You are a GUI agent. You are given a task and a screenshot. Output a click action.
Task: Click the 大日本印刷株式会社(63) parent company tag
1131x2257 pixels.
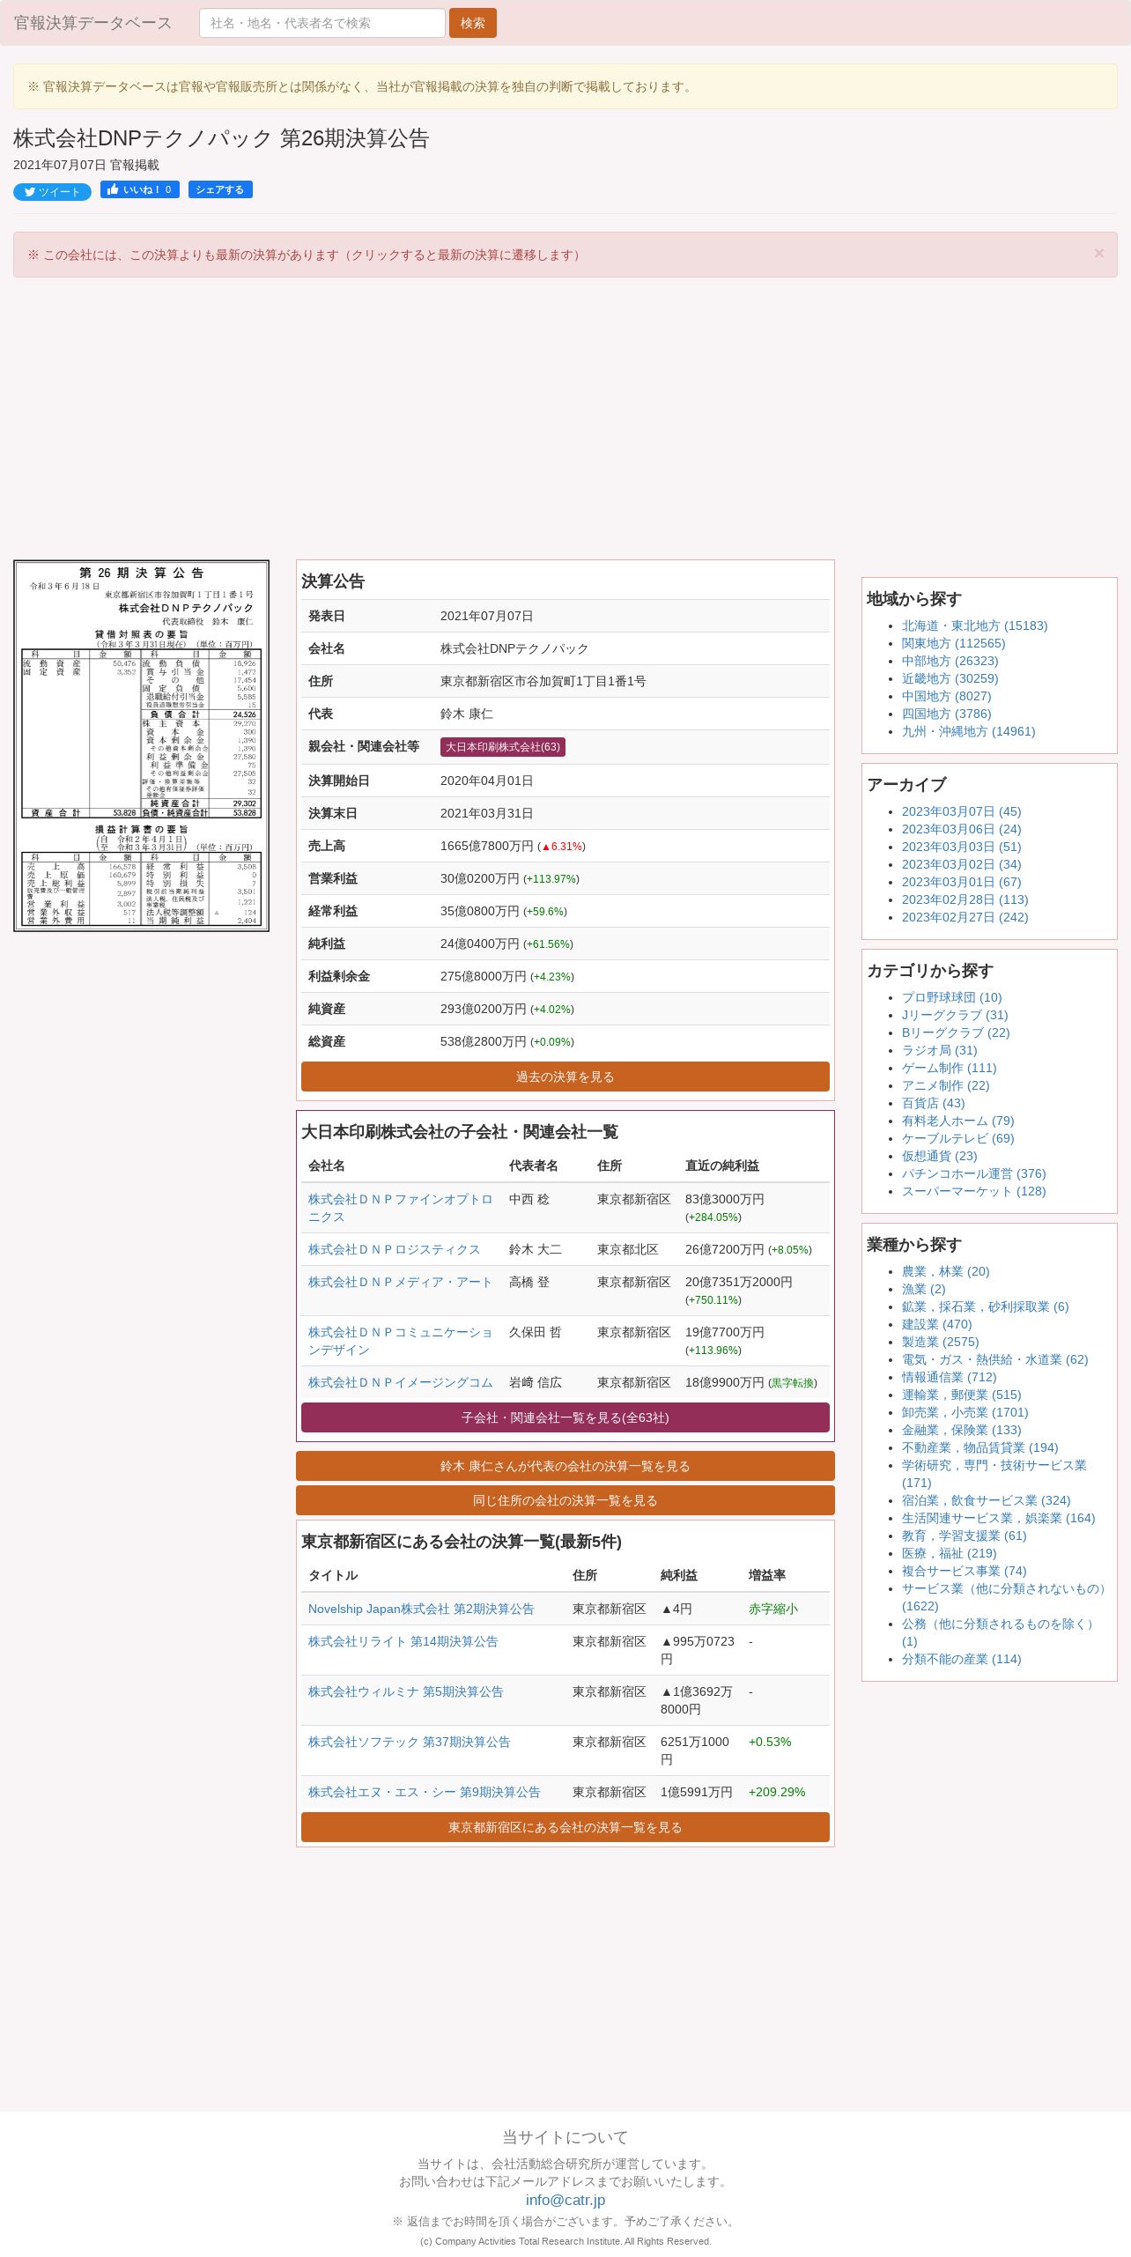(x=503, y=747)
